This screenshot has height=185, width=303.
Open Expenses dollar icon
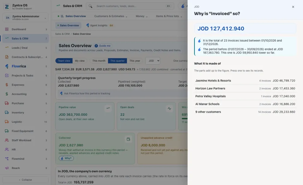7,85
